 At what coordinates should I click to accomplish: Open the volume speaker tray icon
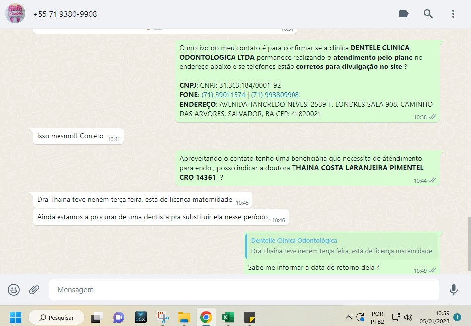[408, 317]
